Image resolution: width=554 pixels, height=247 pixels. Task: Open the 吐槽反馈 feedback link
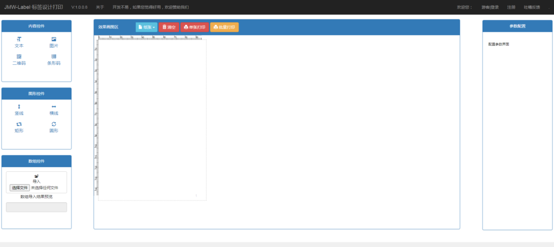coord(532,8)
